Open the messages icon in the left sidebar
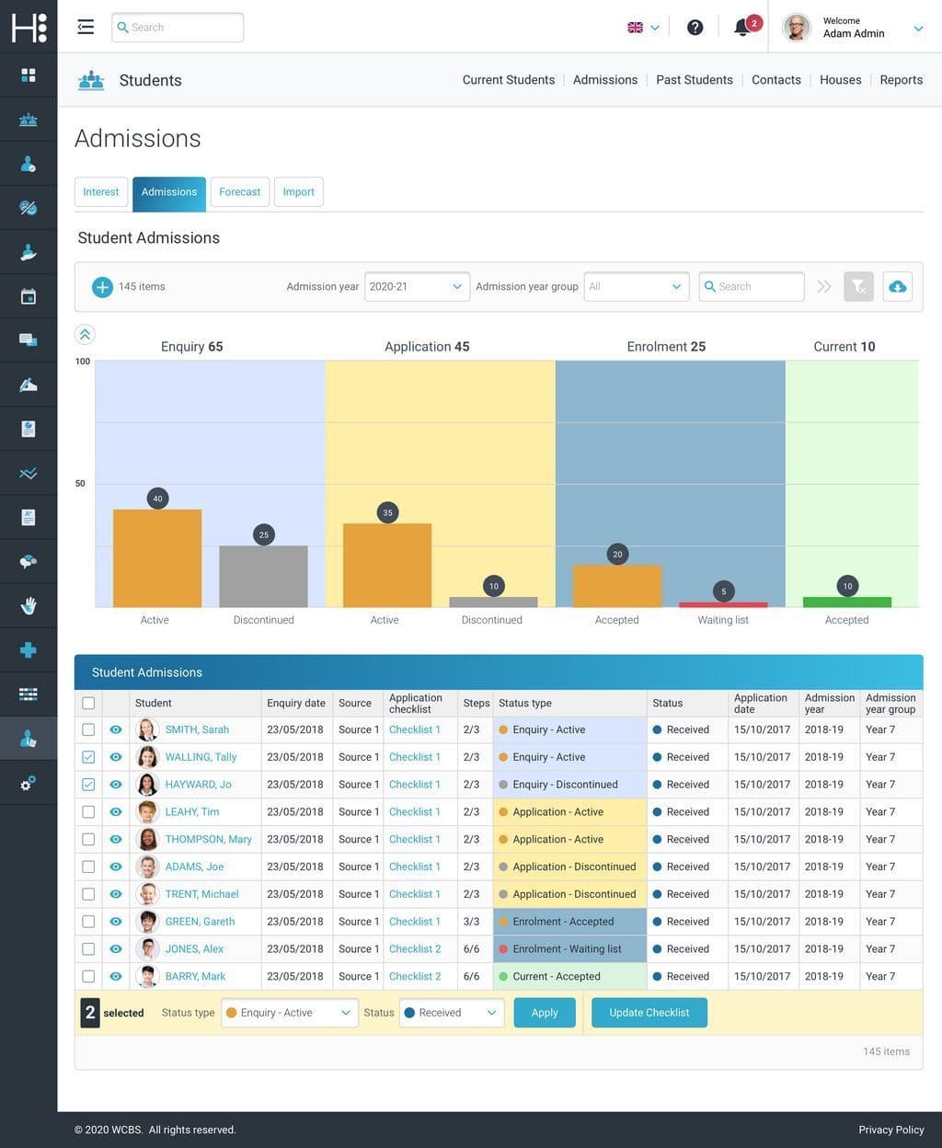The width and height of the screenshot is (942, 1148). 28,339
